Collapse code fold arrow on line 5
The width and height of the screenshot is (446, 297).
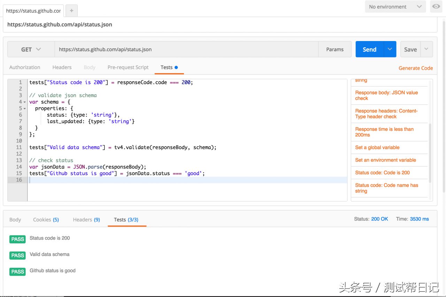coord(24,109)
